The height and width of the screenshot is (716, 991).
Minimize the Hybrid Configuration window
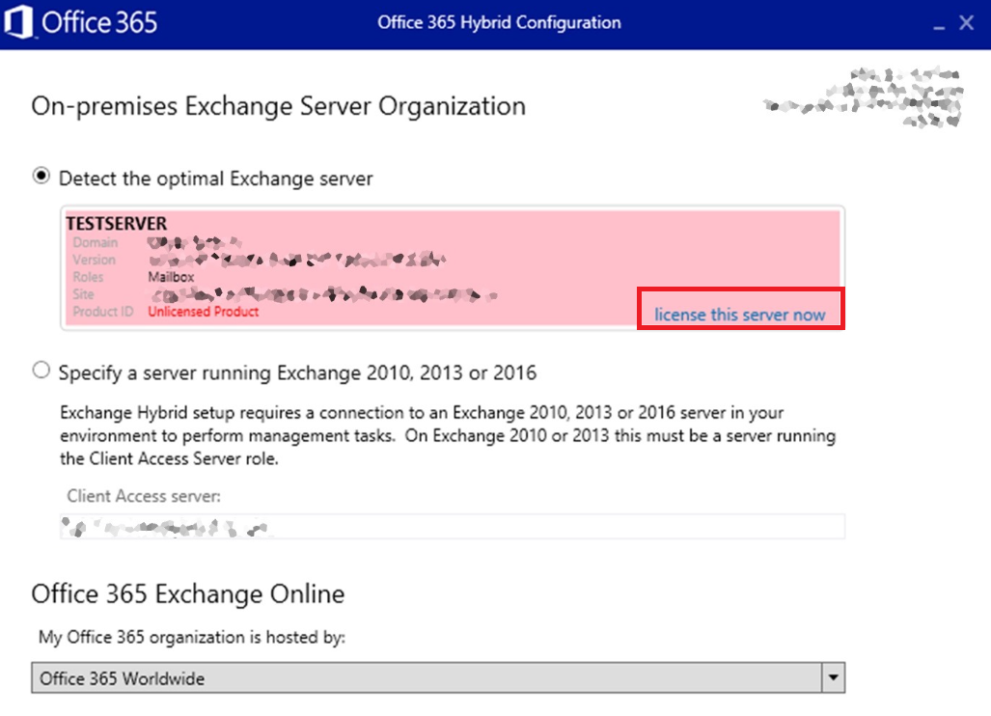(938, 24)
